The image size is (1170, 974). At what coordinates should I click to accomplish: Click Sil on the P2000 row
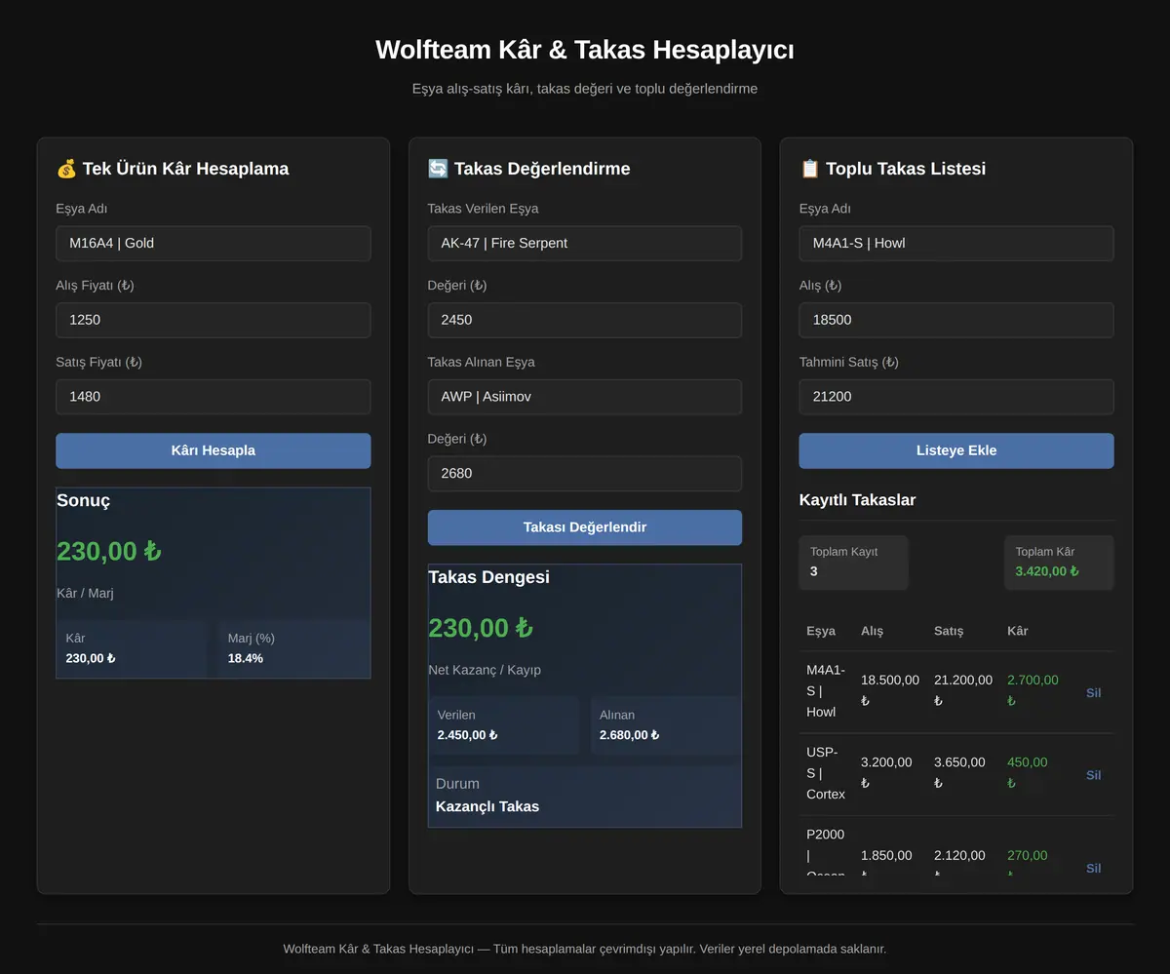tap(1093, 868)
